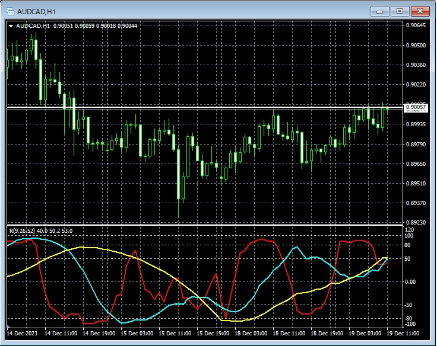Screen dimensions: 437x346
Task: Minimize the AUDCAD,H1 chart window
Action: (380, 11)
